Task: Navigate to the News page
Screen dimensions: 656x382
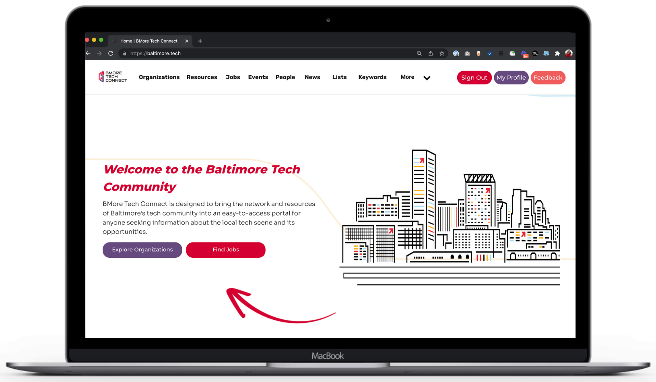Action: (x=312, y=77)
